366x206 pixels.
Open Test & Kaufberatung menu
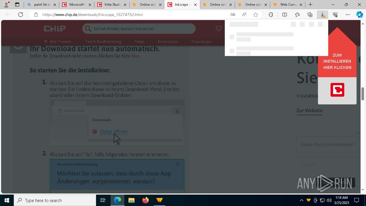(103, 41)
